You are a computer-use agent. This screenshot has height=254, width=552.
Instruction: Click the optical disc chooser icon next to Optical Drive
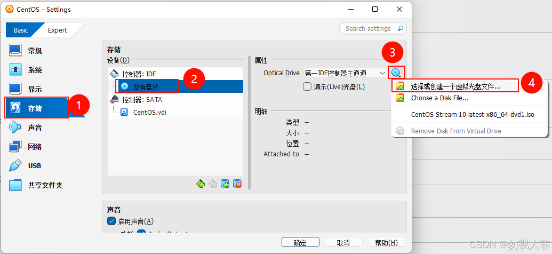396,73
